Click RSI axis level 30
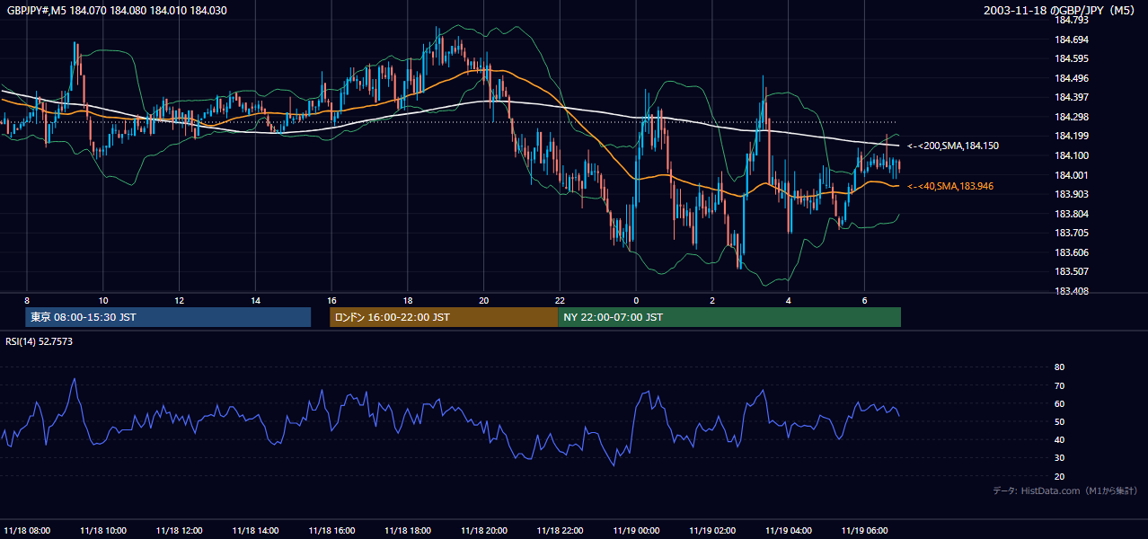 point(1059,458)
